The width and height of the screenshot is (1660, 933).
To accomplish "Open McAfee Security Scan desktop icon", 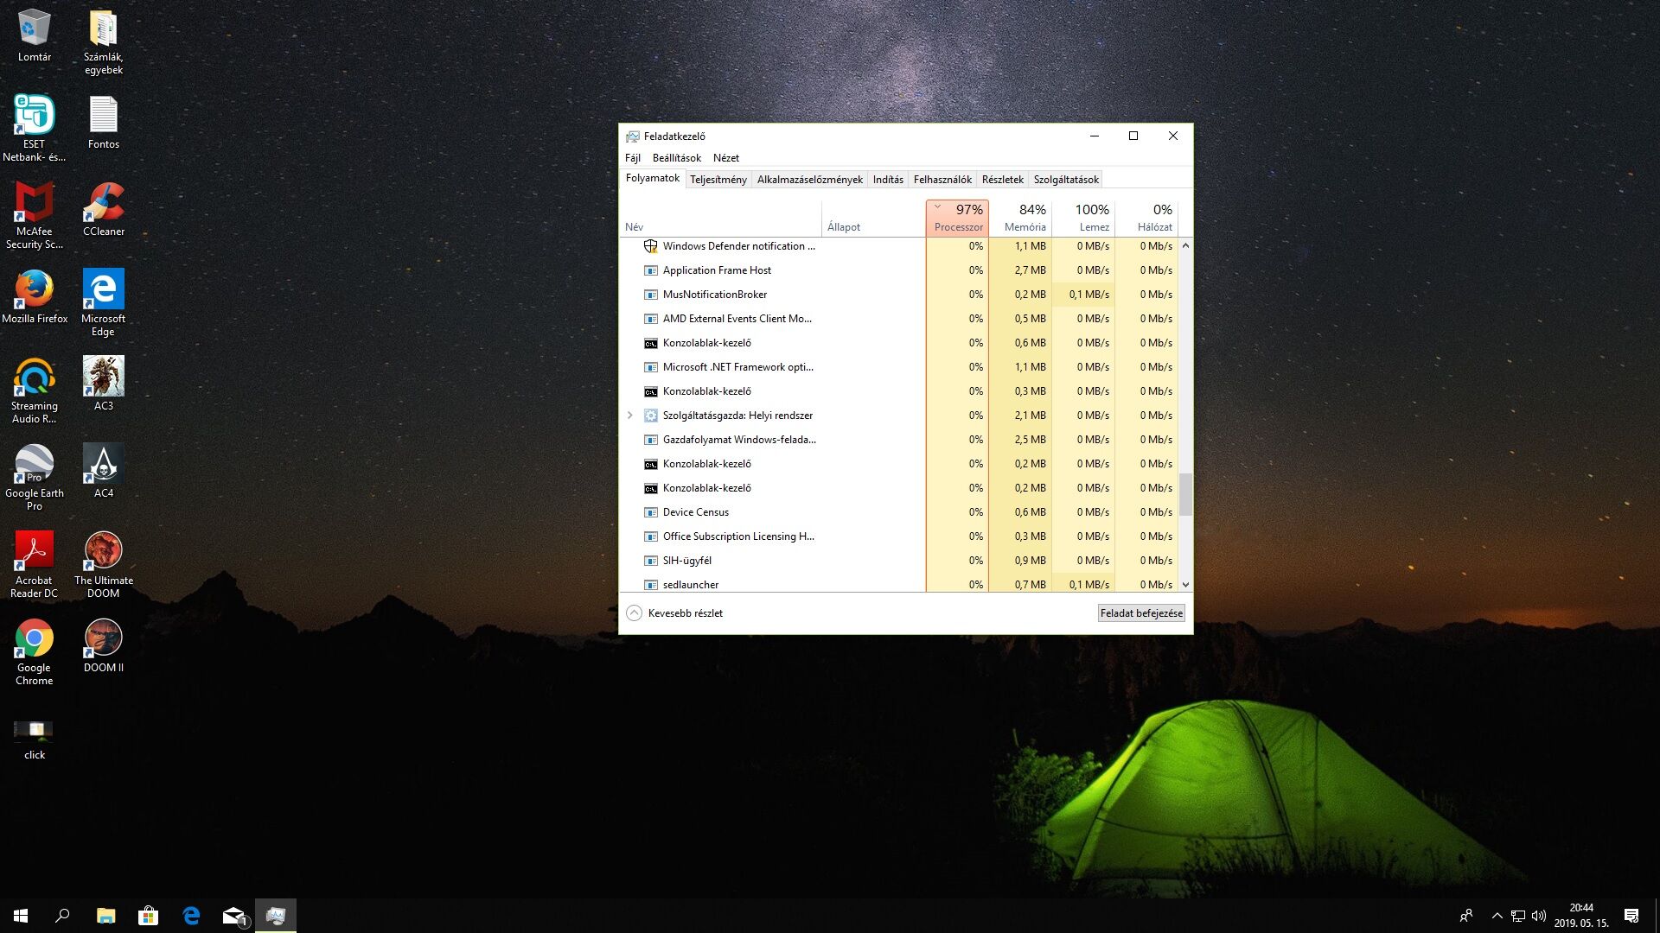I will click(x=34, y=203).
